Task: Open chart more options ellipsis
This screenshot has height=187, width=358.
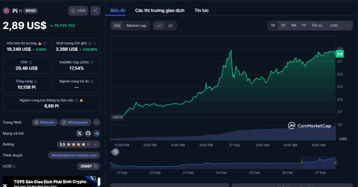Action: 348,26
